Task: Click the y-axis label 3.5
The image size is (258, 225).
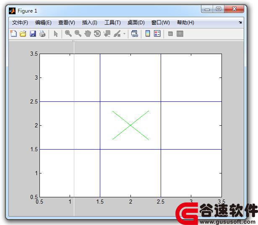Action: [34, 54]
